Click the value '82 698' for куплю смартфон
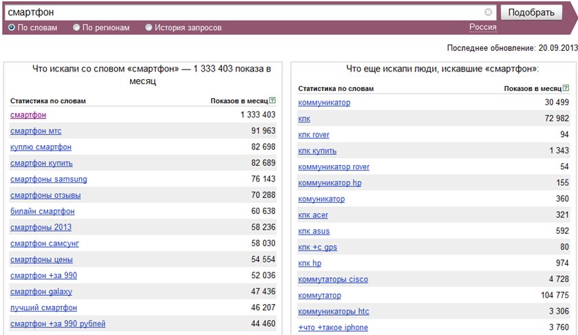Viewport: 578px width, 335px height. (263, 147)
